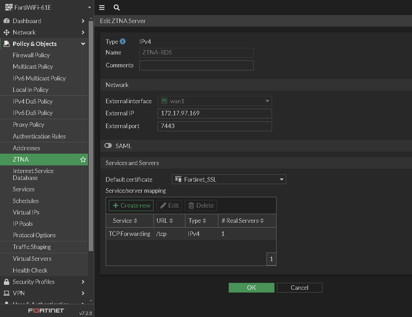Open Firewall Policy in sidebar
Image resolution: width=412 pixels, height=317 pixels.
(31, 55)
